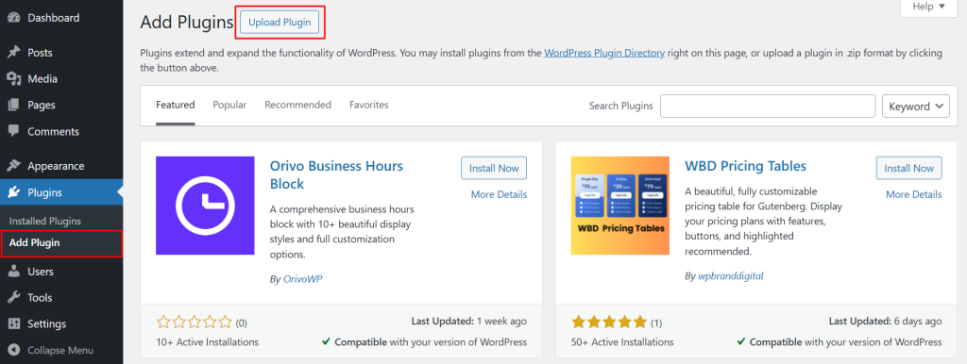
Task: Switch to the Popular tab
Action: point(229,105)
